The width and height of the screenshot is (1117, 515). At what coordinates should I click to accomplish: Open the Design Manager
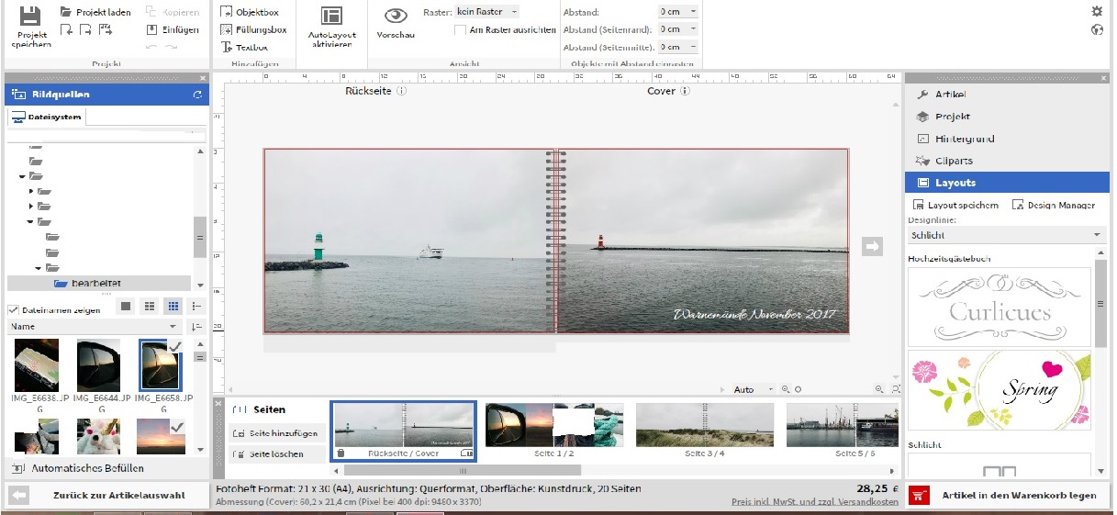pos(1054,205)
